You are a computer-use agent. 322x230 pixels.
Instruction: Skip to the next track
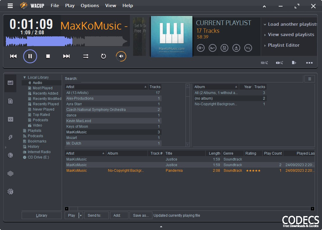(66, 56)
